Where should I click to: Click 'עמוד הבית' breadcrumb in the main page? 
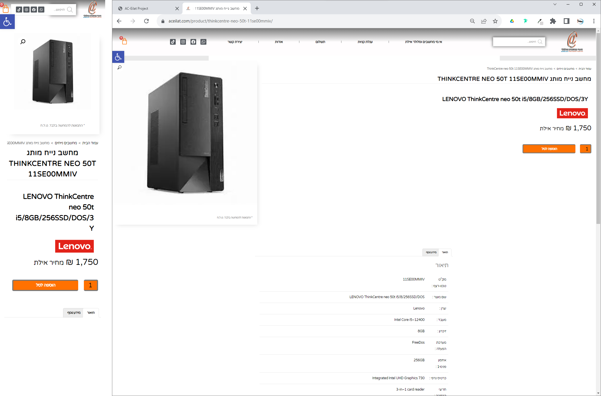point(585,69)
